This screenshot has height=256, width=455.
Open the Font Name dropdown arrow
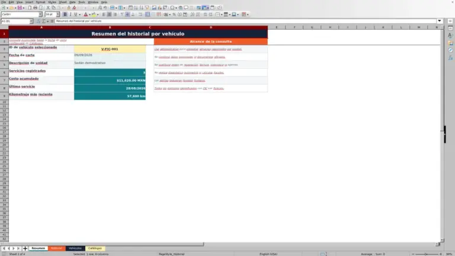(x=40, y=14)
